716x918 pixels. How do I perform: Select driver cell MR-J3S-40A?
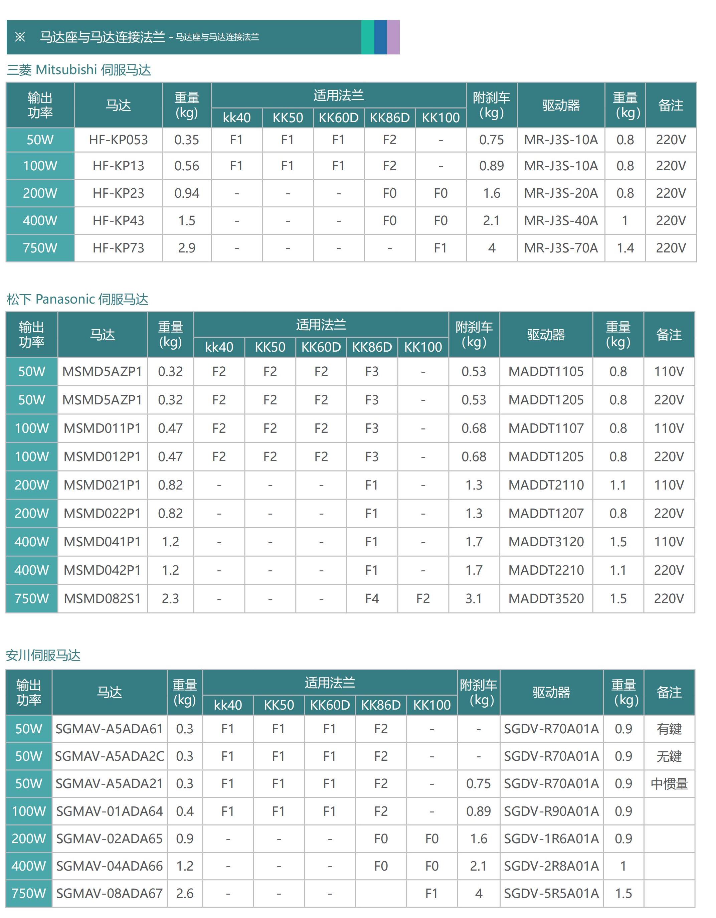click(561, 220)
